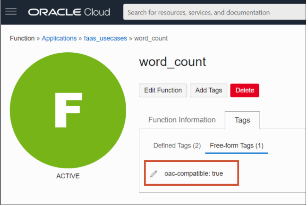Image resolution: width=308 pixels, height=206 pixels.
Task: Select the Free-form Tags (1) sub-tab
Action: click(237, 146)
